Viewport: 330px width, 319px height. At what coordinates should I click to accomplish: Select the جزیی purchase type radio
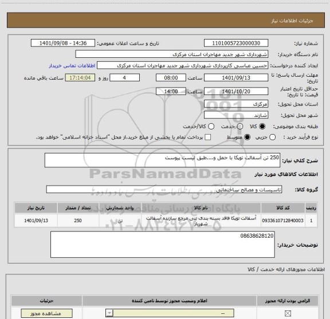273,137
